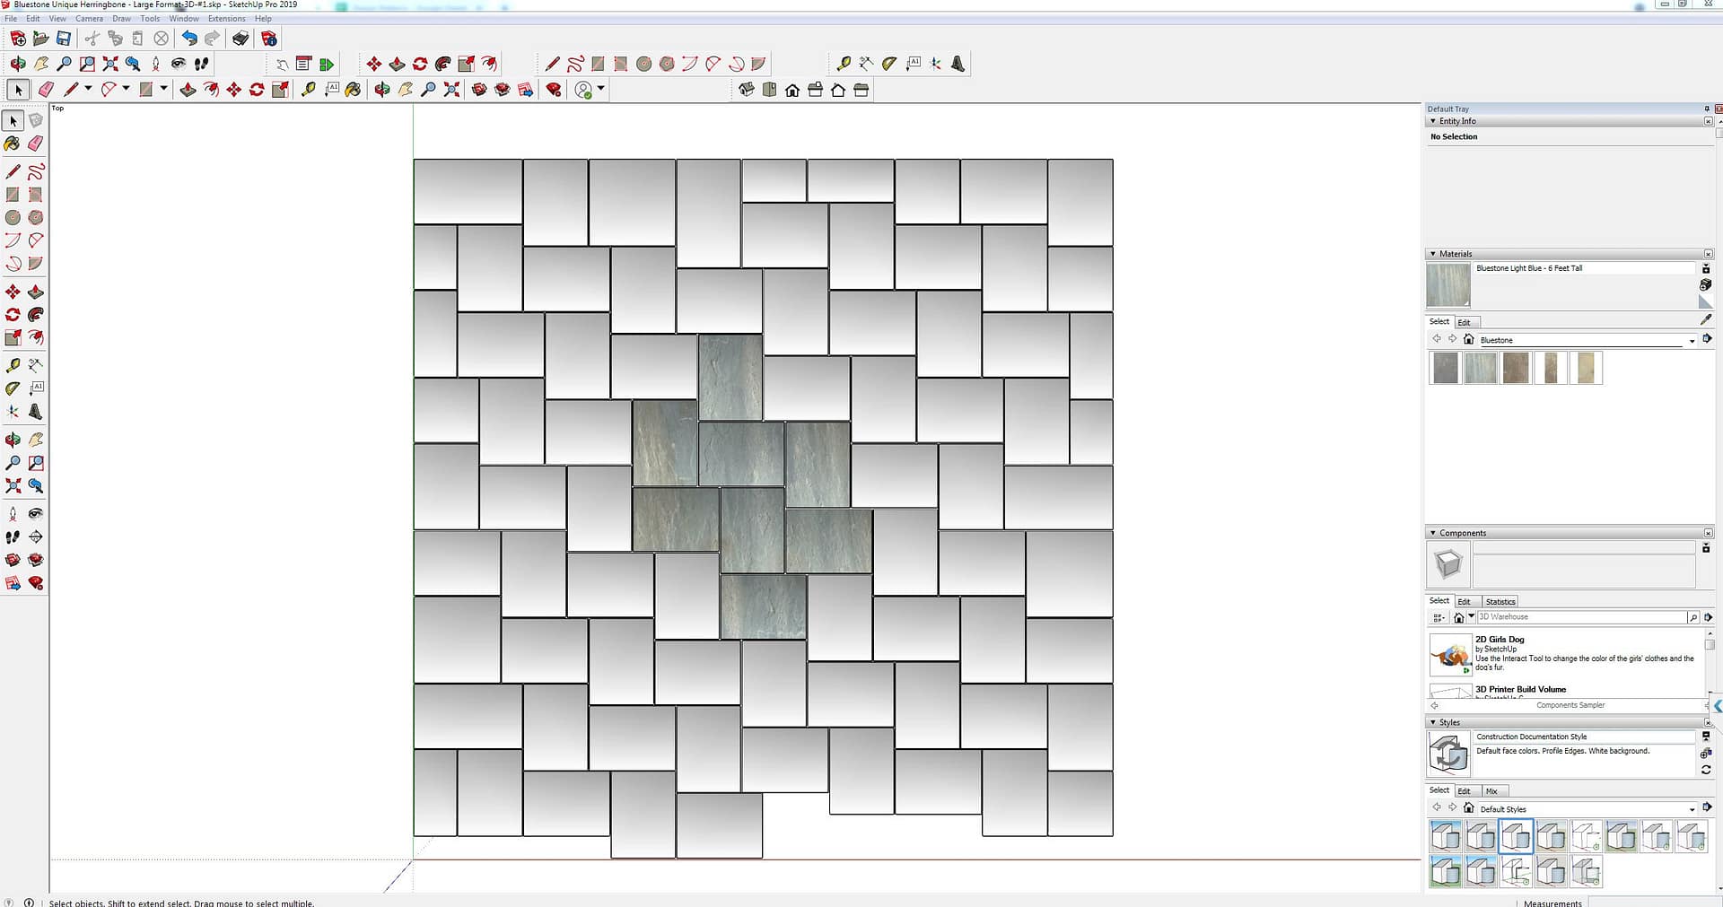Click the Iso view house icon
The width and height of the screenshot is (1723, 907).
(x=747, y=90)
